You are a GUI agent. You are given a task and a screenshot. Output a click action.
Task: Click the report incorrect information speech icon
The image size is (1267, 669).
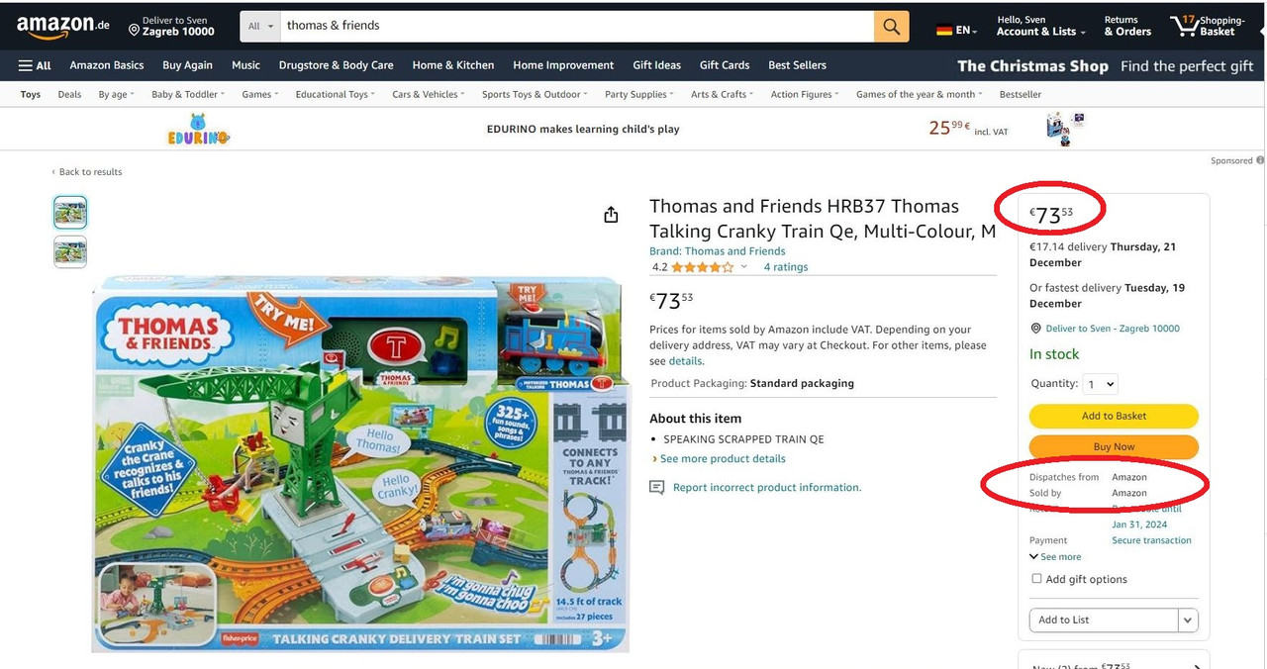tap(656, 488)
